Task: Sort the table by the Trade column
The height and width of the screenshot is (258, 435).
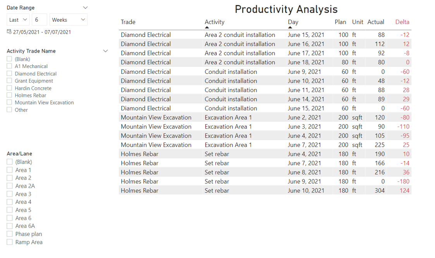Action: 128,22
